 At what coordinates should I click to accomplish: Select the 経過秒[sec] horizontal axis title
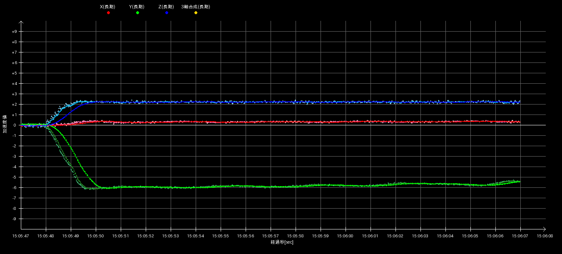click(282, 242)
